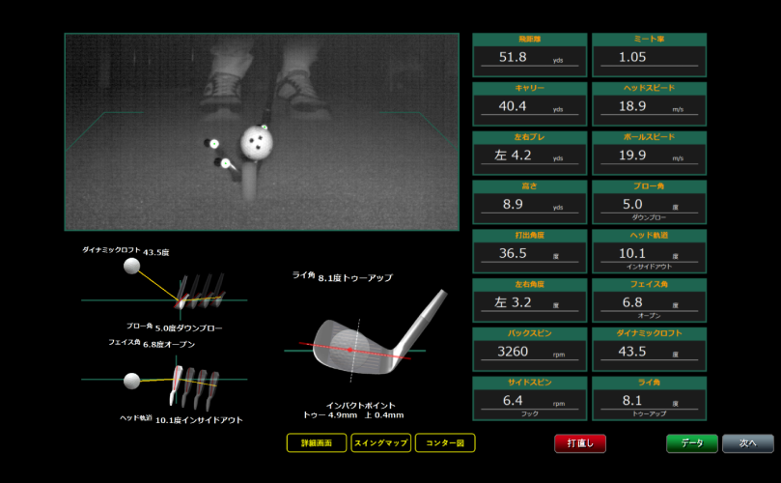The width and height of the screenshot is (781, 483).
Task: Click the green データ button
Action: 691,443
